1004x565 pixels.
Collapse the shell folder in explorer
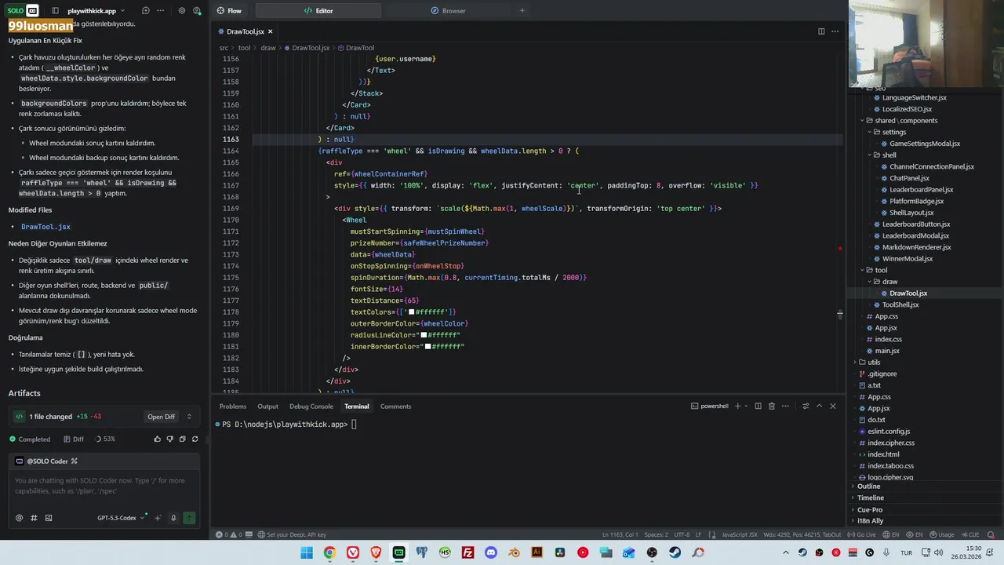click(889, 155)
